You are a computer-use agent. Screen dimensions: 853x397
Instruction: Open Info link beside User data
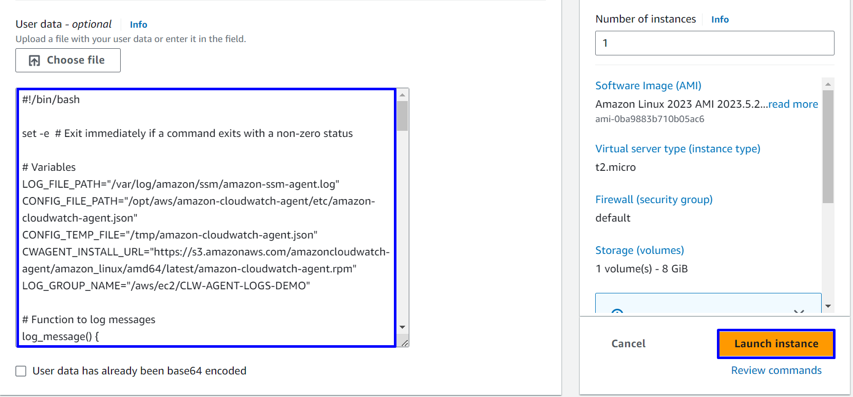138,25
